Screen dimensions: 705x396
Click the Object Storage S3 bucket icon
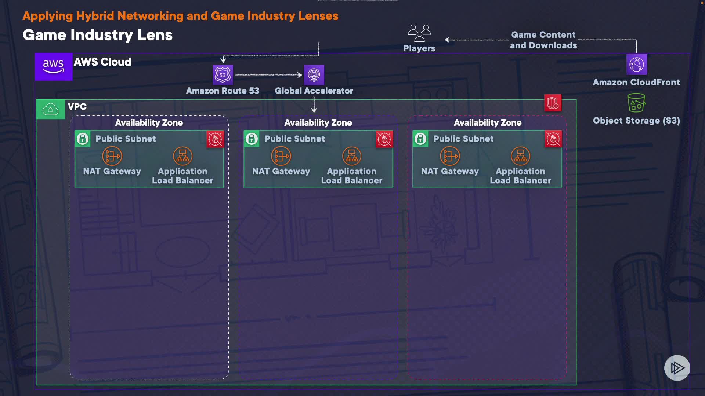pyautogui.click(x=636, y=103)
